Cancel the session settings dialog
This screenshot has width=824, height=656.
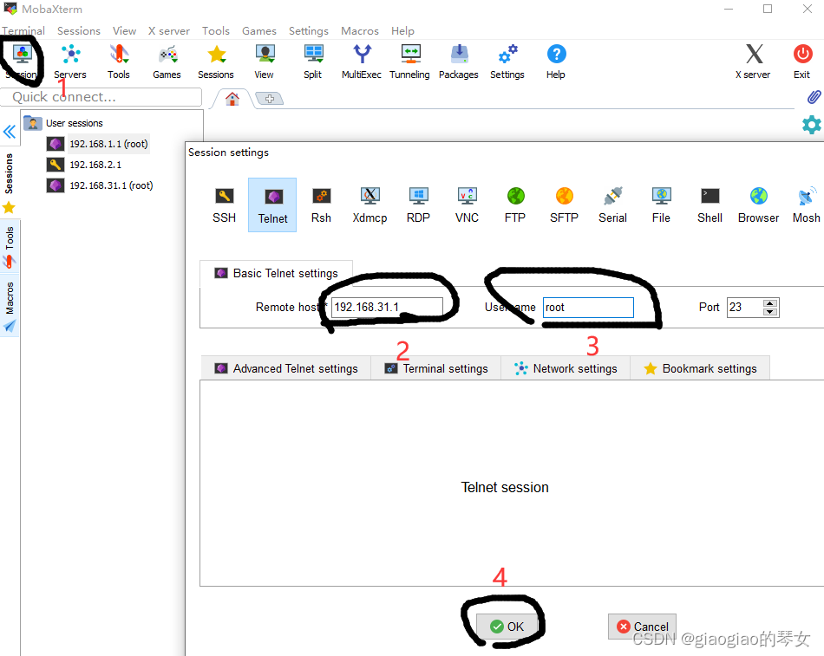coord(642,627)
